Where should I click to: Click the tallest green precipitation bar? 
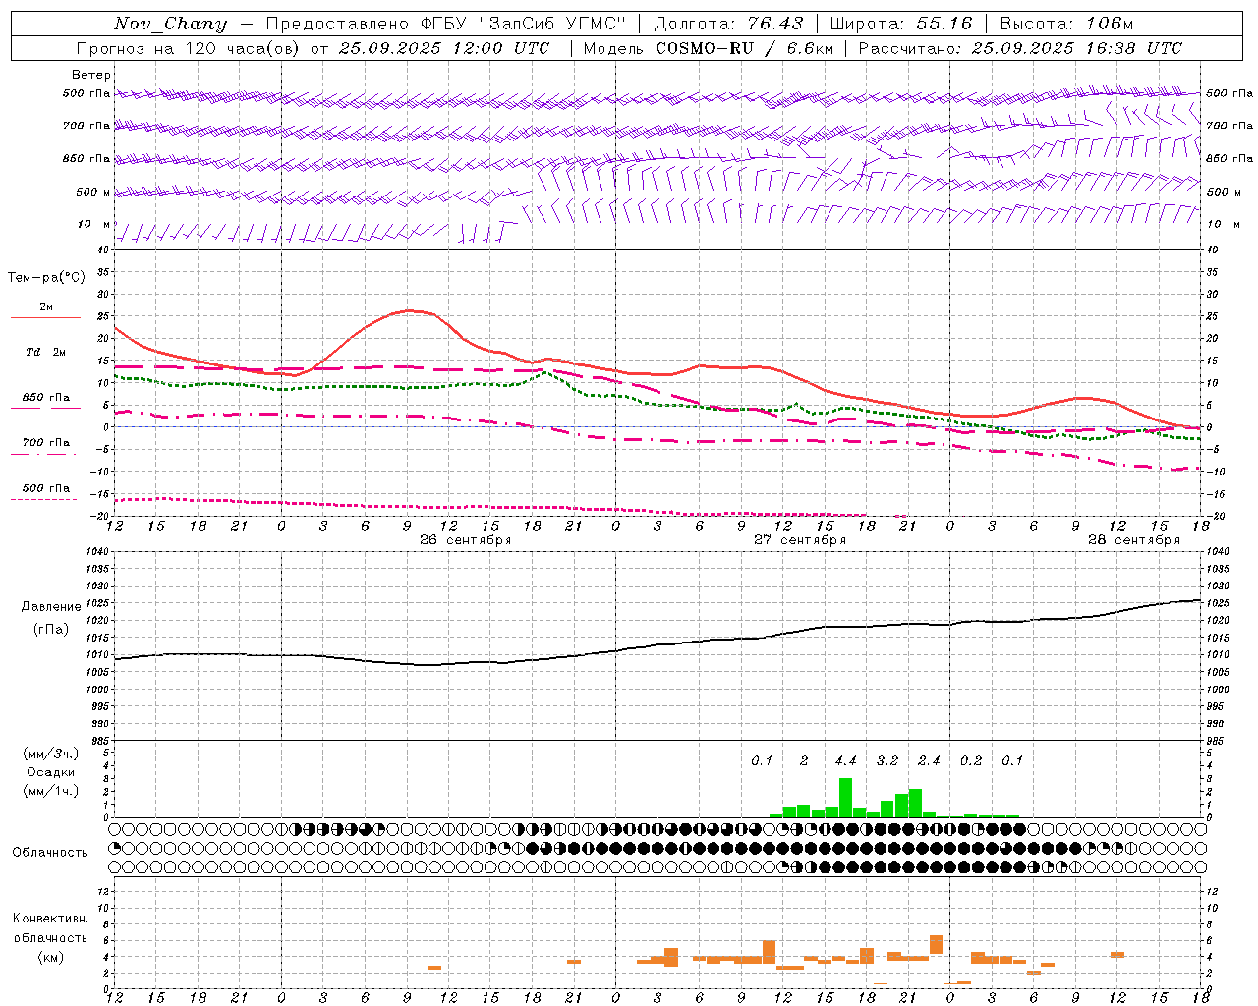[845, 798]
